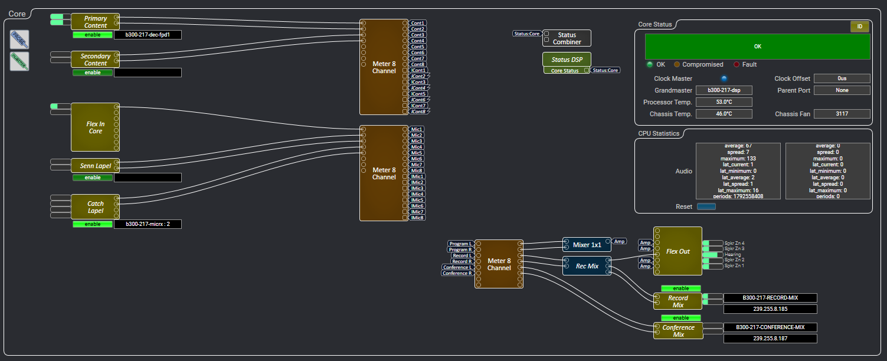887x361 pixels.
Task: Click the green OK status bar
Action: pyautogui.click(x=757, y=46)
